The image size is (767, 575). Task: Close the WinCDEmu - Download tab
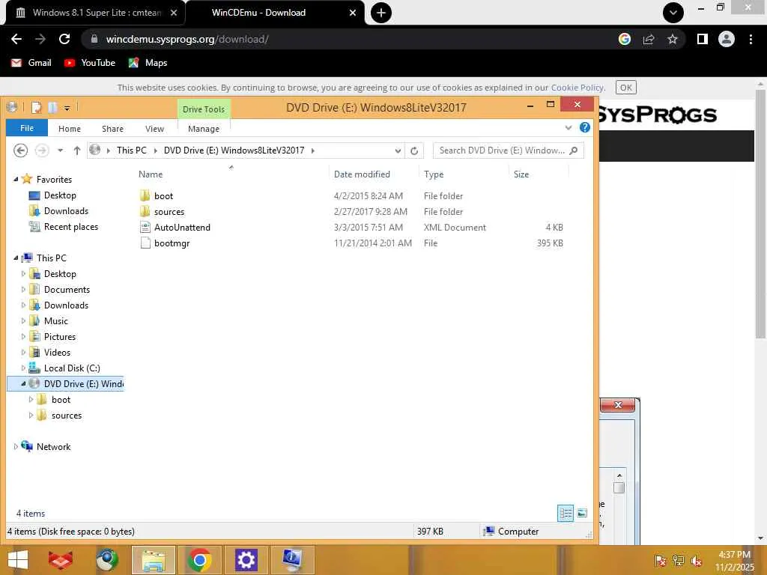[353, 13]
